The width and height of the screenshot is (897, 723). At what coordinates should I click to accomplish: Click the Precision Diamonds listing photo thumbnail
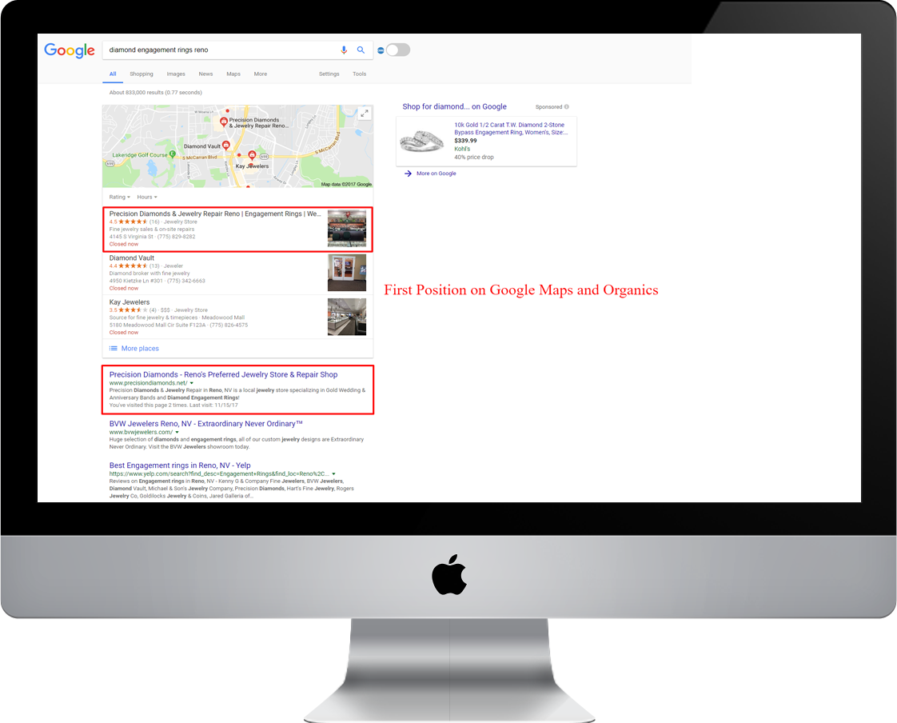(x=347, y=229)
